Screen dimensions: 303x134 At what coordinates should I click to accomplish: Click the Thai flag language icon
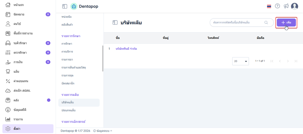(269, 6)
